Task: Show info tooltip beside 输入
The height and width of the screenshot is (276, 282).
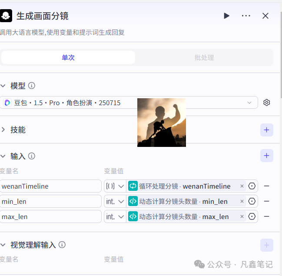Action: click(x=32, y=156)
